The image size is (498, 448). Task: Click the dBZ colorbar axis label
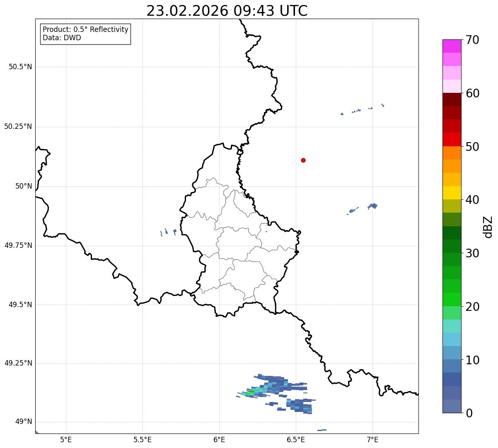(488, 227)
